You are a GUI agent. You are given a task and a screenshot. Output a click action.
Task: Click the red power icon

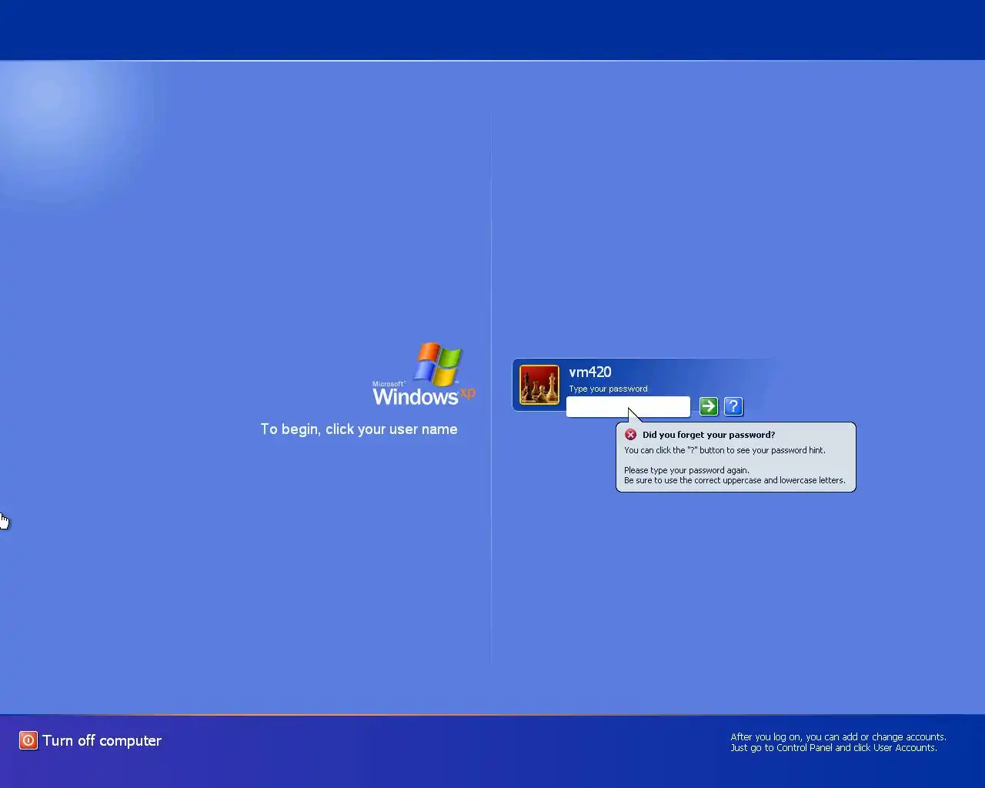tap(28, 740)
